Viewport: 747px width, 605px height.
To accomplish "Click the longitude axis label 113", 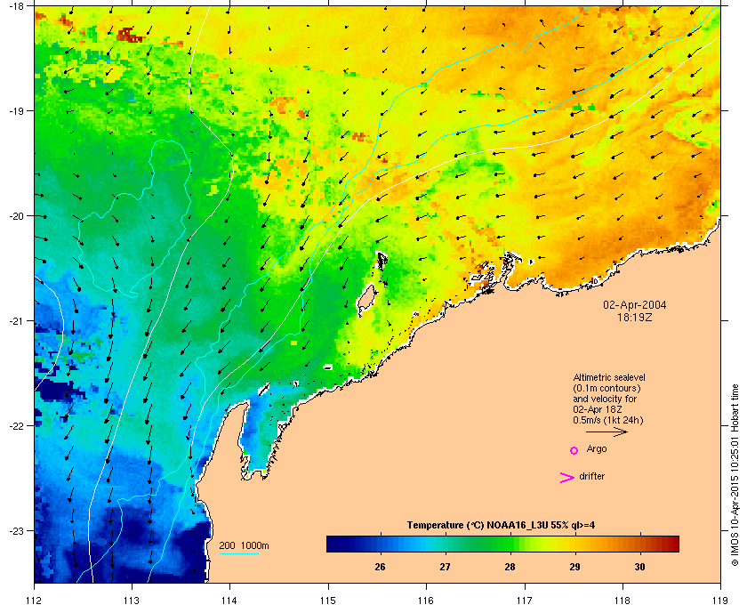I will point(132,601).
